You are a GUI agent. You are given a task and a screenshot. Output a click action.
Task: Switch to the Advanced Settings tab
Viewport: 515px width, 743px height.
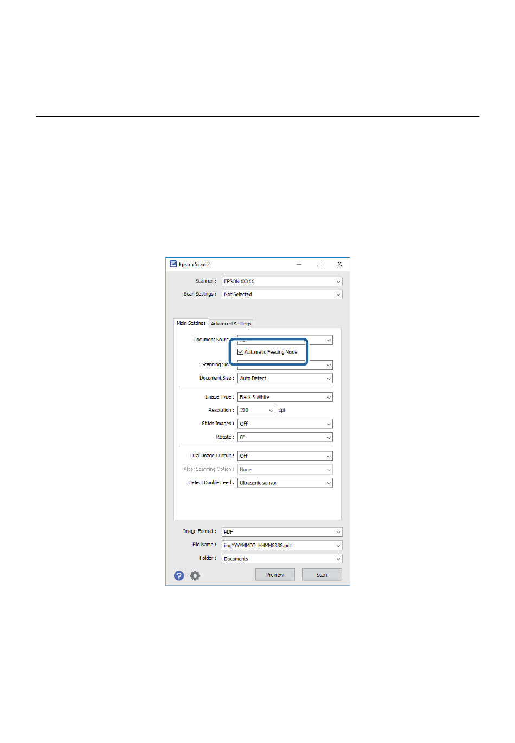(x=231, y=324)
